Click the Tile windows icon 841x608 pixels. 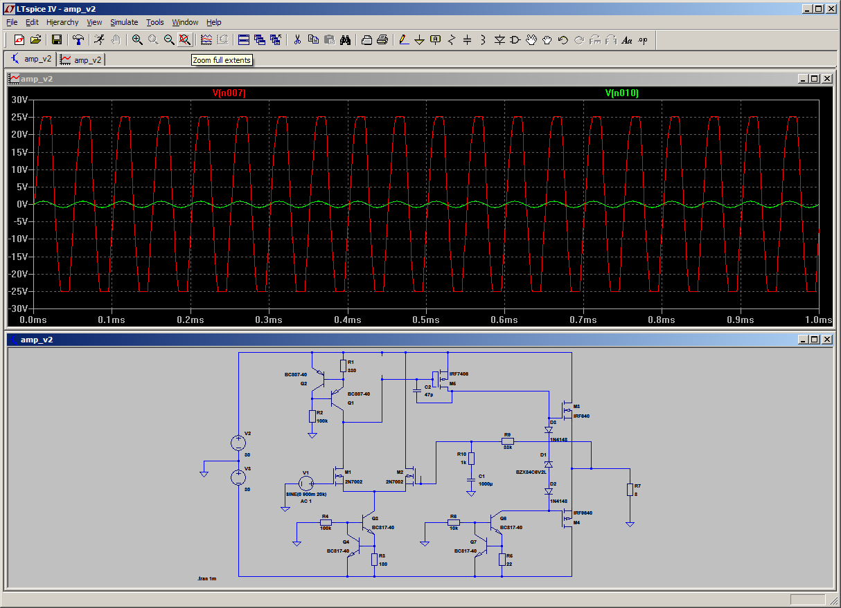click(x=243, y=39)
